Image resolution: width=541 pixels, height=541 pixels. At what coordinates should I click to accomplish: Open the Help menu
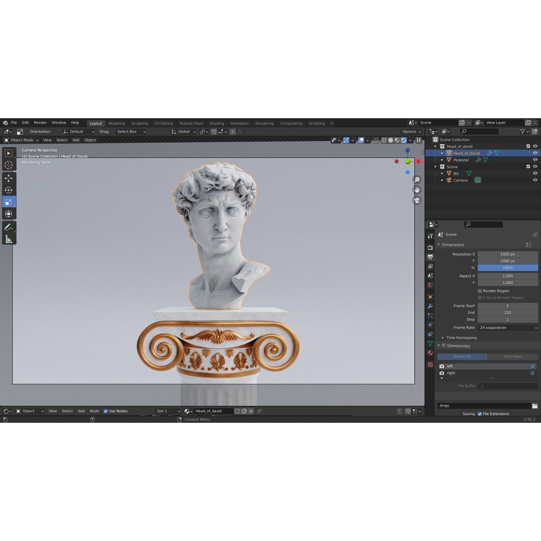click(x=75, y=123)
